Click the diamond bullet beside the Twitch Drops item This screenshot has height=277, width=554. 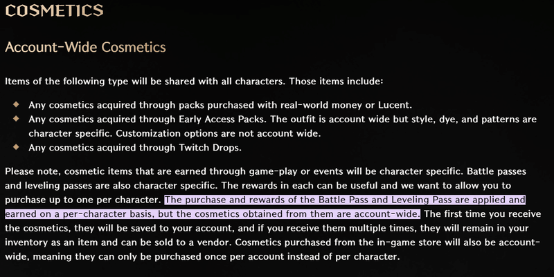pyautogui.click(x=16, y=146)
